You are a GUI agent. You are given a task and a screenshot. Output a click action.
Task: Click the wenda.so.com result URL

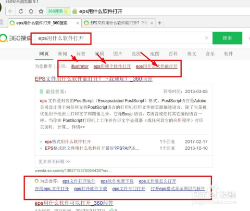point(73,170)
